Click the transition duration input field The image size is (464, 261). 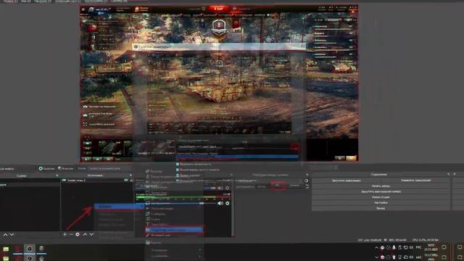tap(261, 187)
